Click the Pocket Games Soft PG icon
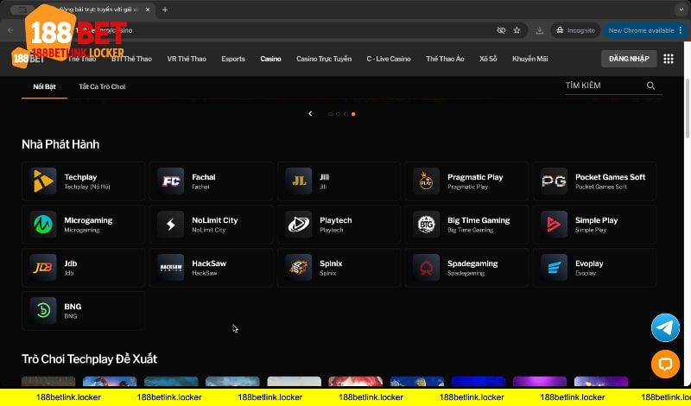Viewport: 691px width, 406px height. click(554, 181)
